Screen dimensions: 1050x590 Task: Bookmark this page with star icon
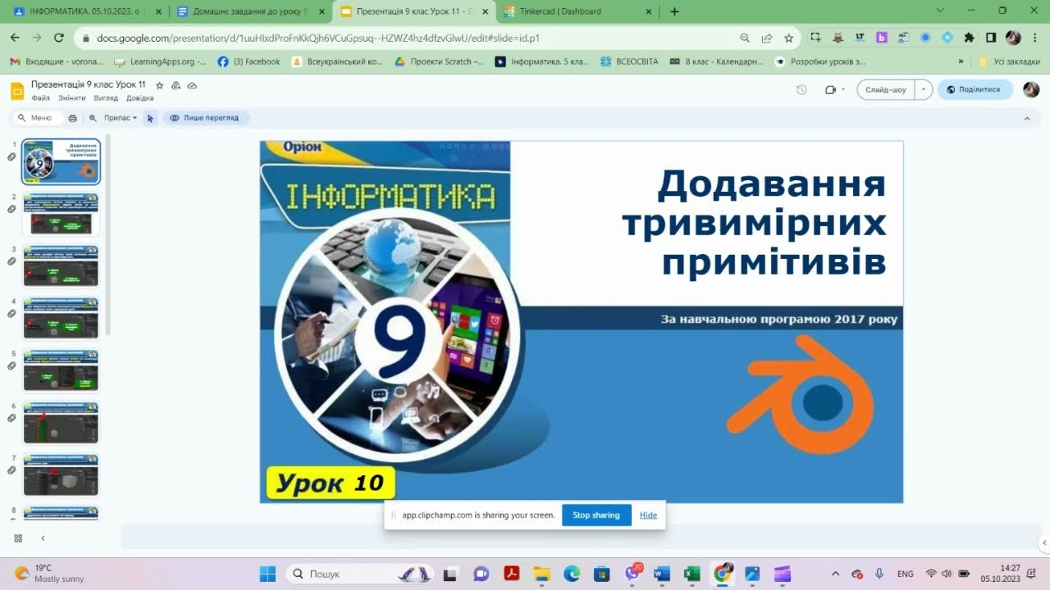pos(788,38)
